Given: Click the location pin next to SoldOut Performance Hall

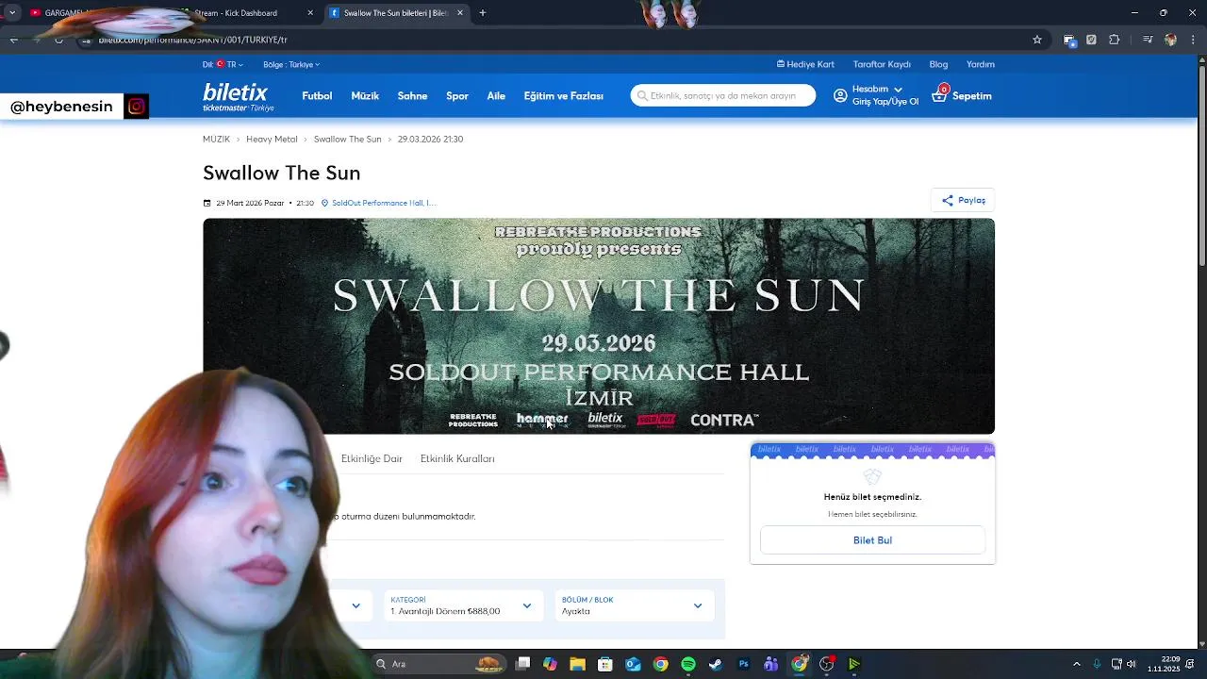Looking at the screenshot, I should coord(324,203).
